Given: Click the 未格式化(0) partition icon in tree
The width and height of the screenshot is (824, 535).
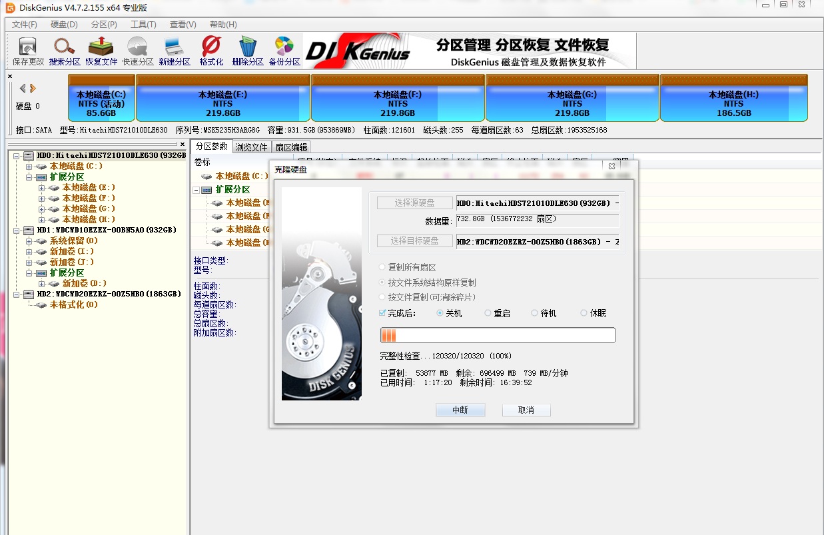Looking at the screenshot, I should pos(41,304).
